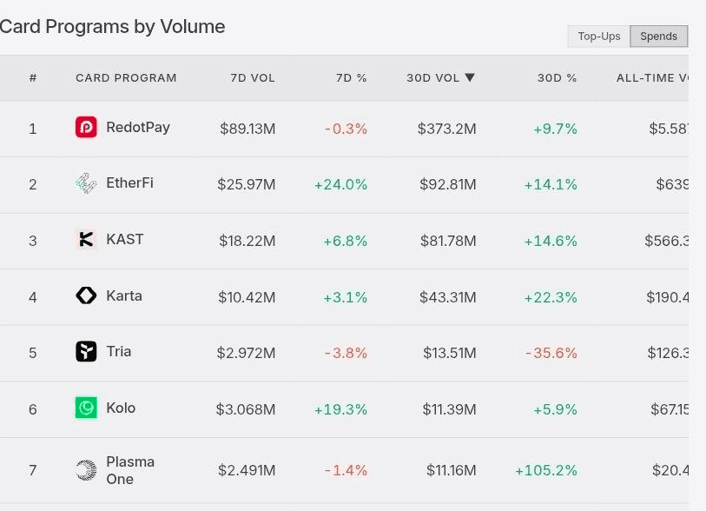Click the Tria row 30D change -35.6%

pyautogui.click(x=551, y=353)
